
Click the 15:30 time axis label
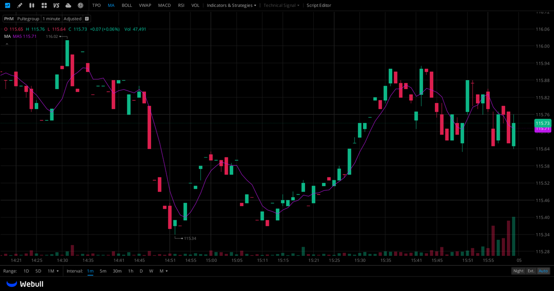coord(360,260)
